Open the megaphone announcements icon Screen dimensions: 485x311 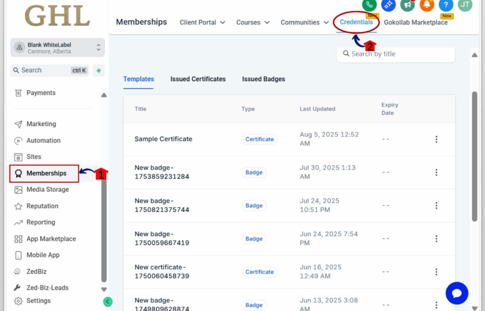[x=407, y=4]
